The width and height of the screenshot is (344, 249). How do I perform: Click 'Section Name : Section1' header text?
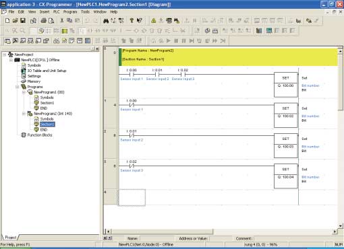pyautogui.click(x=143, y=59)
